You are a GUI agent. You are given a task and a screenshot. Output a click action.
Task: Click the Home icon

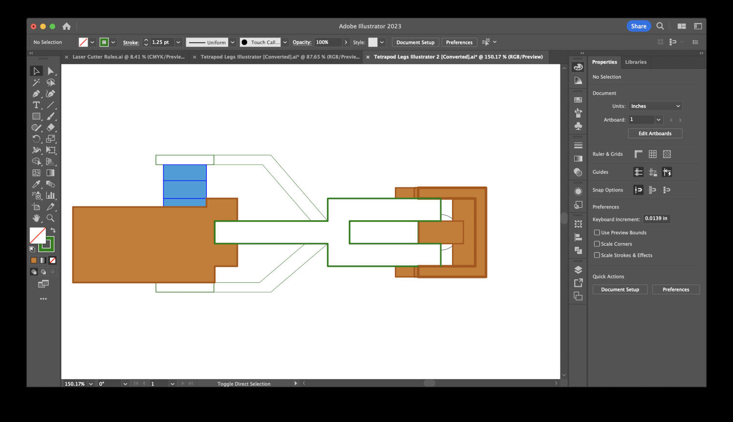(x=66, y=26)
